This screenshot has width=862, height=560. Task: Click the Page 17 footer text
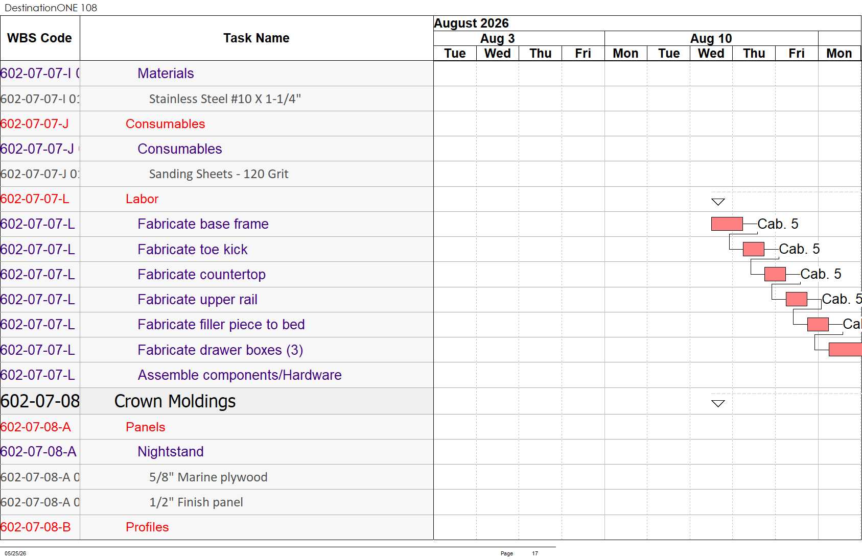(519, 553)
